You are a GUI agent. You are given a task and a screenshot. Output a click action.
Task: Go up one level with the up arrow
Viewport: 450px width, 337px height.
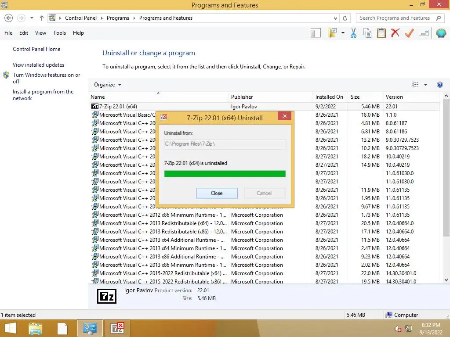(42, 18)
